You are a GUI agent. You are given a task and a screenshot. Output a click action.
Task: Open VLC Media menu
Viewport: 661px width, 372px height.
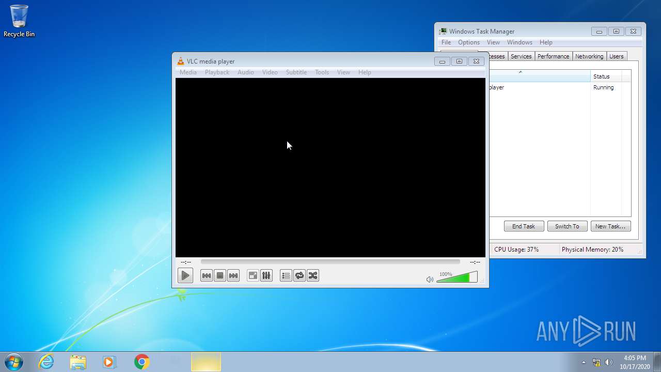point(188,72)
